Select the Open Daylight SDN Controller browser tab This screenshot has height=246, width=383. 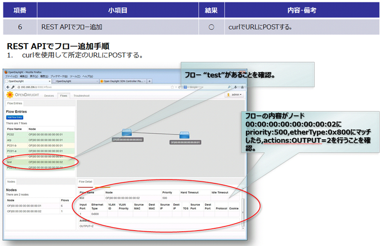(x=123, y=81)
